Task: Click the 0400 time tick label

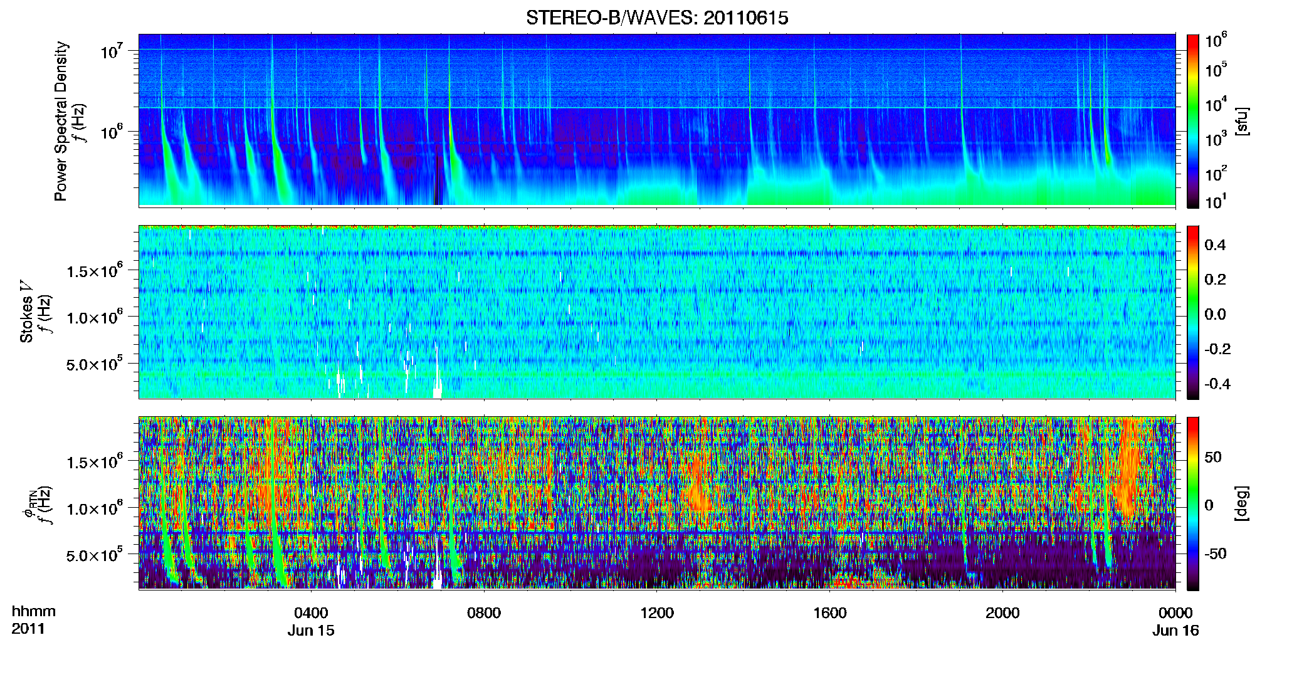Action: (x=311, y=613)
